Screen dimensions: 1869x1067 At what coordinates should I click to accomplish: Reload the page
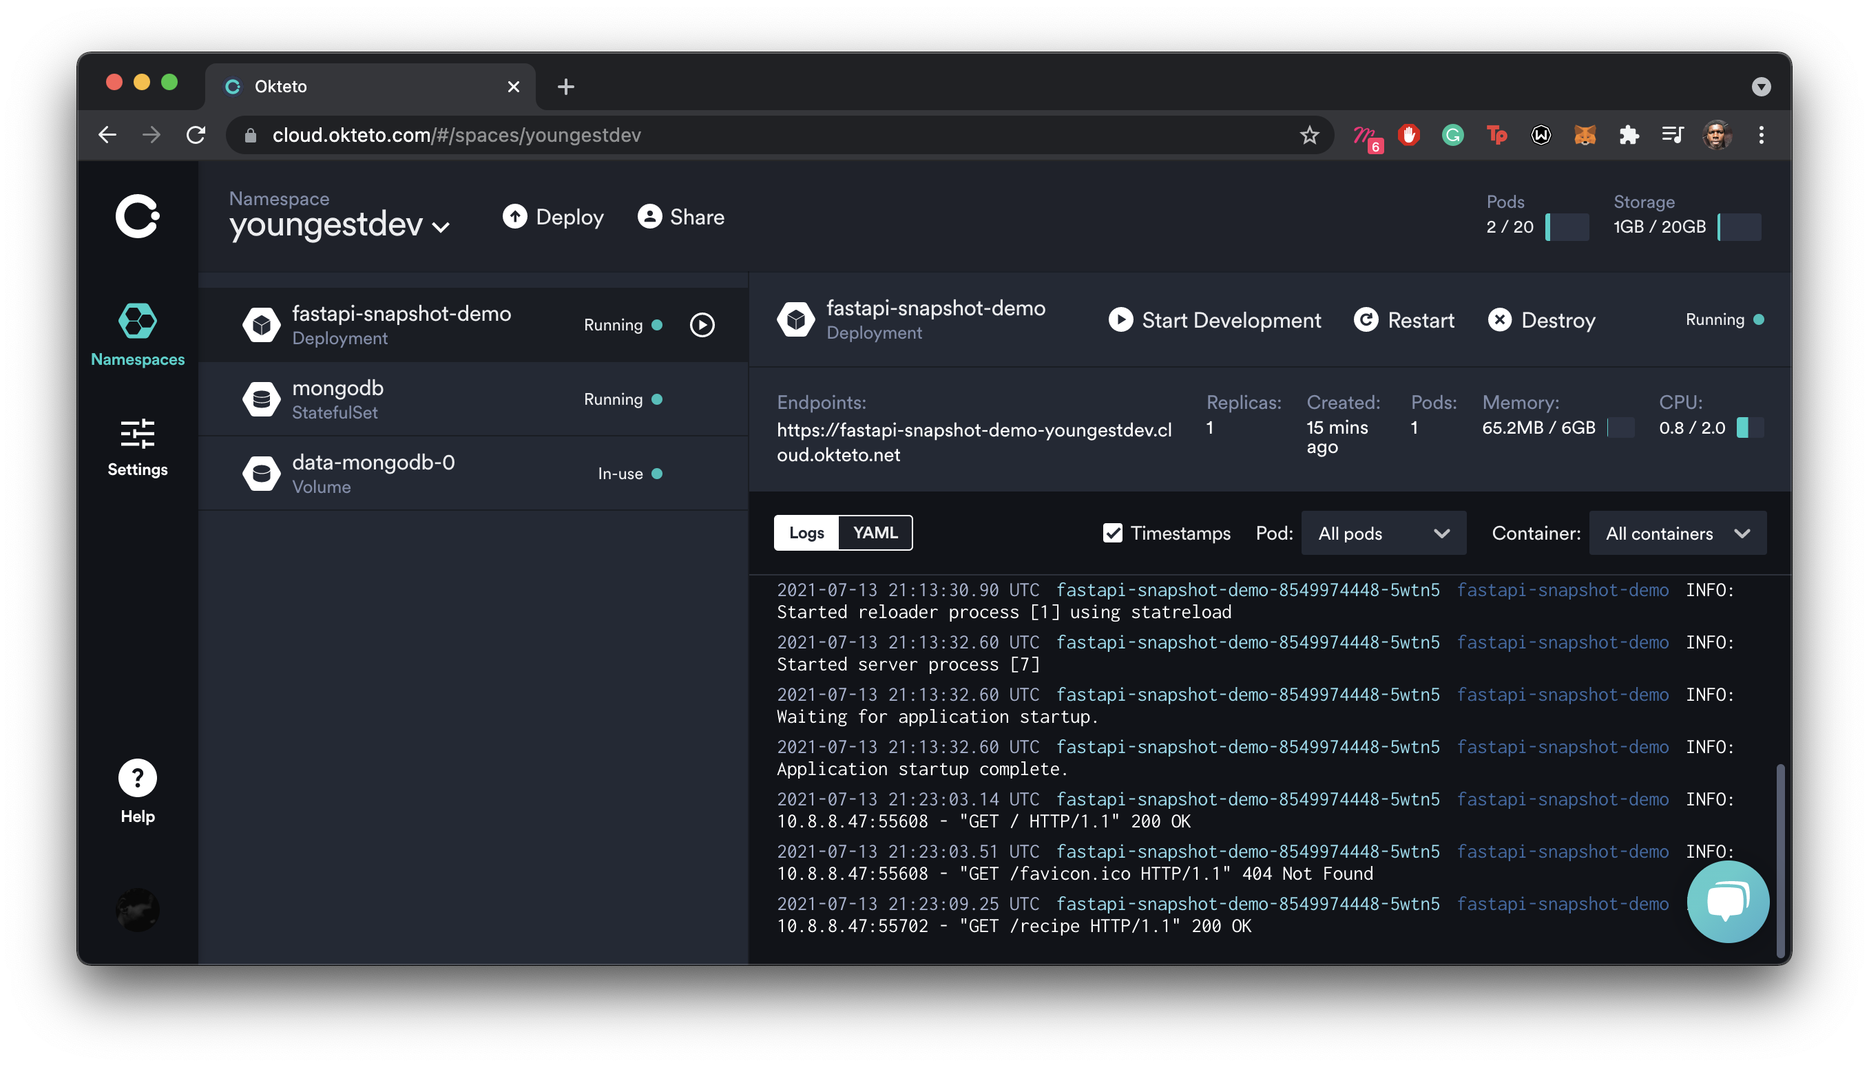[x=196, y=135]
